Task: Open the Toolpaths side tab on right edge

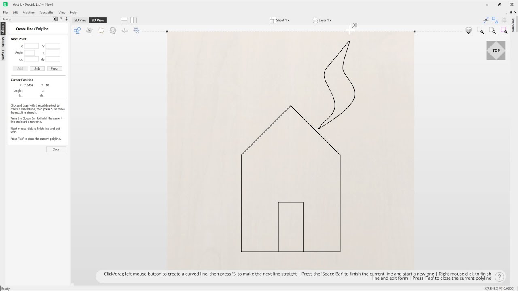Action: [513, 24]
